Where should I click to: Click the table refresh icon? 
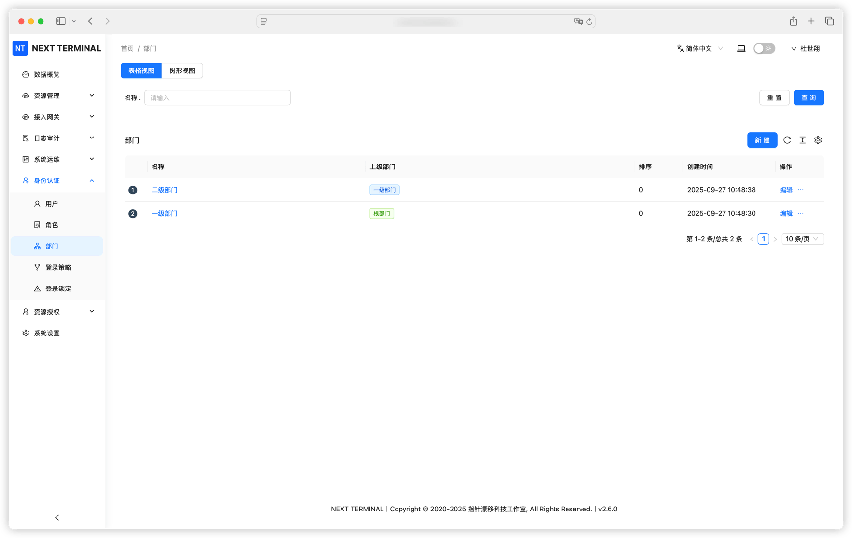tap(787, 140)
